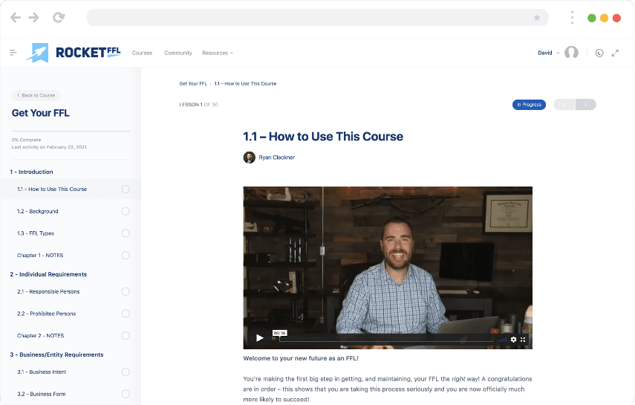Open the Resources dropdown menu
This screenshot has width=635, height=405.
pyautogui.click(x=217, y=53)
